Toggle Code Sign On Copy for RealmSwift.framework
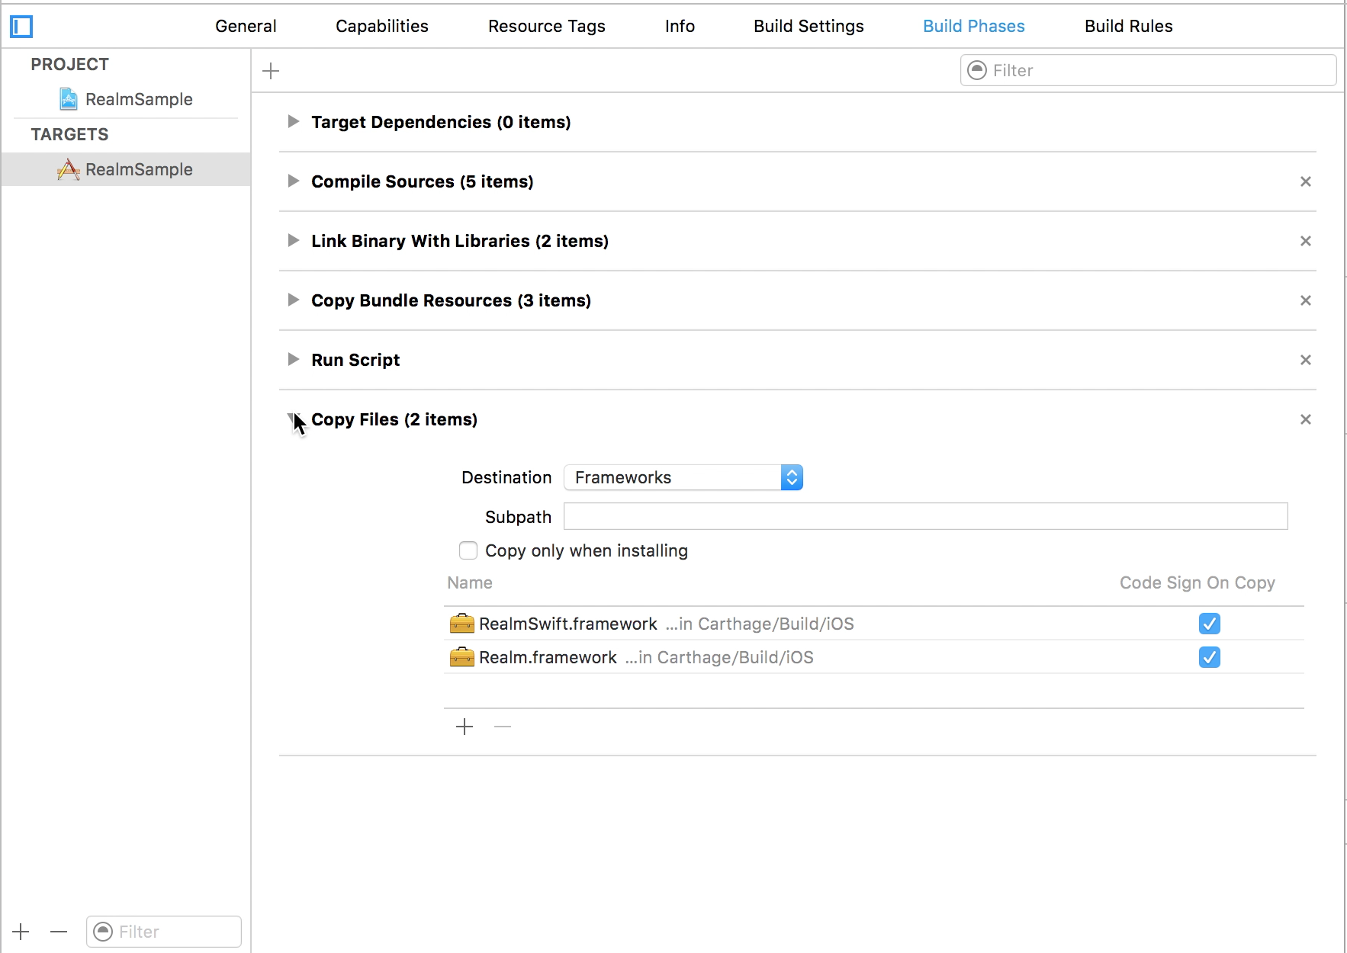Viewport: 1347px width, 953px height. pyautogui.click(x=1210, y=624)
